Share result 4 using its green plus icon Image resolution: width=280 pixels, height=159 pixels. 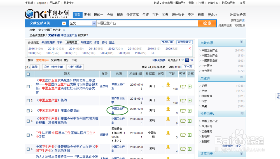[190, 121]
